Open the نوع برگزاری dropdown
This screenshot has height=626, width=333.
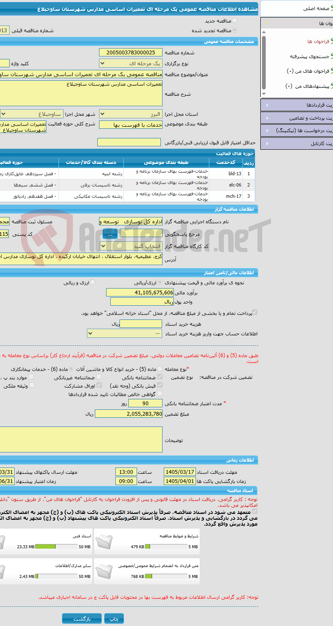[131, 63]
